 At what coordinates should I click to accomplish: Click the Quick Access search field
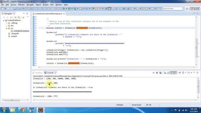point(172,8)
